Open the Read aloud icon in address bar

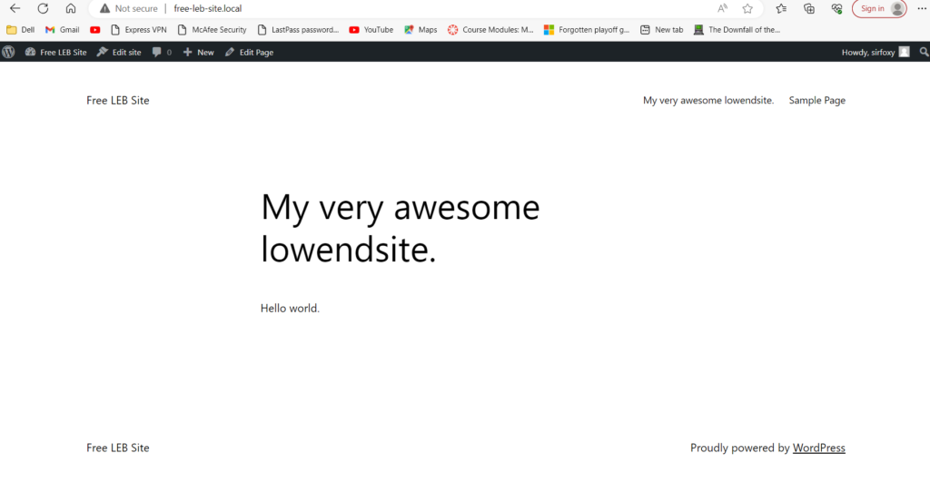click(x=723, y=8)
